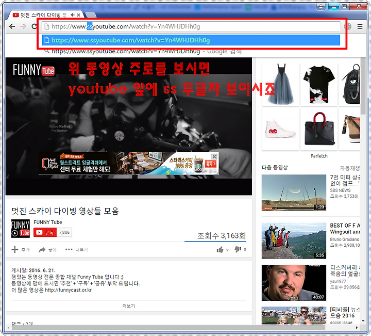Click the tan bucket bag ad
Viewport: 371px width, 336px height.
pyautogui.click(x=350, y=129)
